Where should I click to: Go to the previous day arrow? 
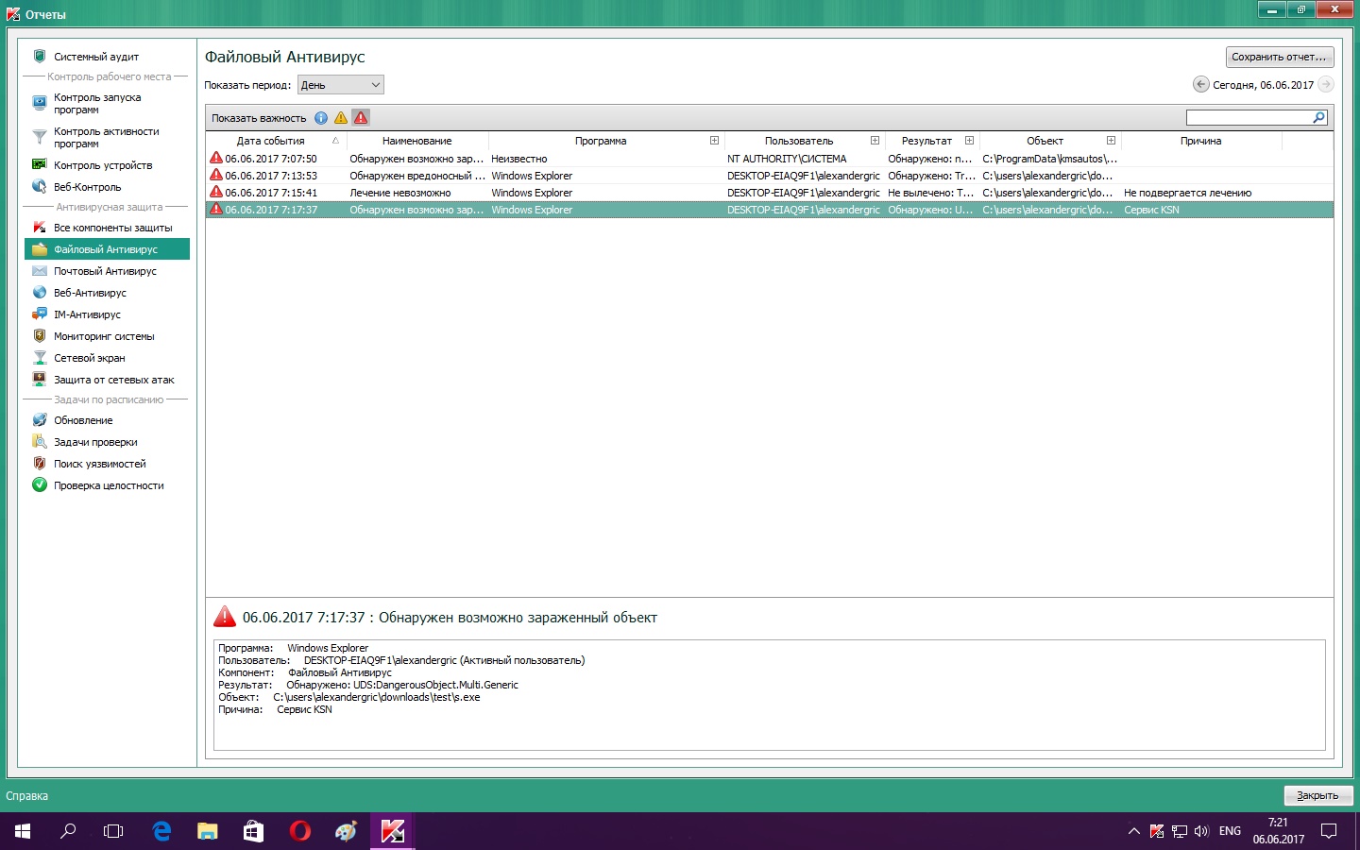[1201, 85]
